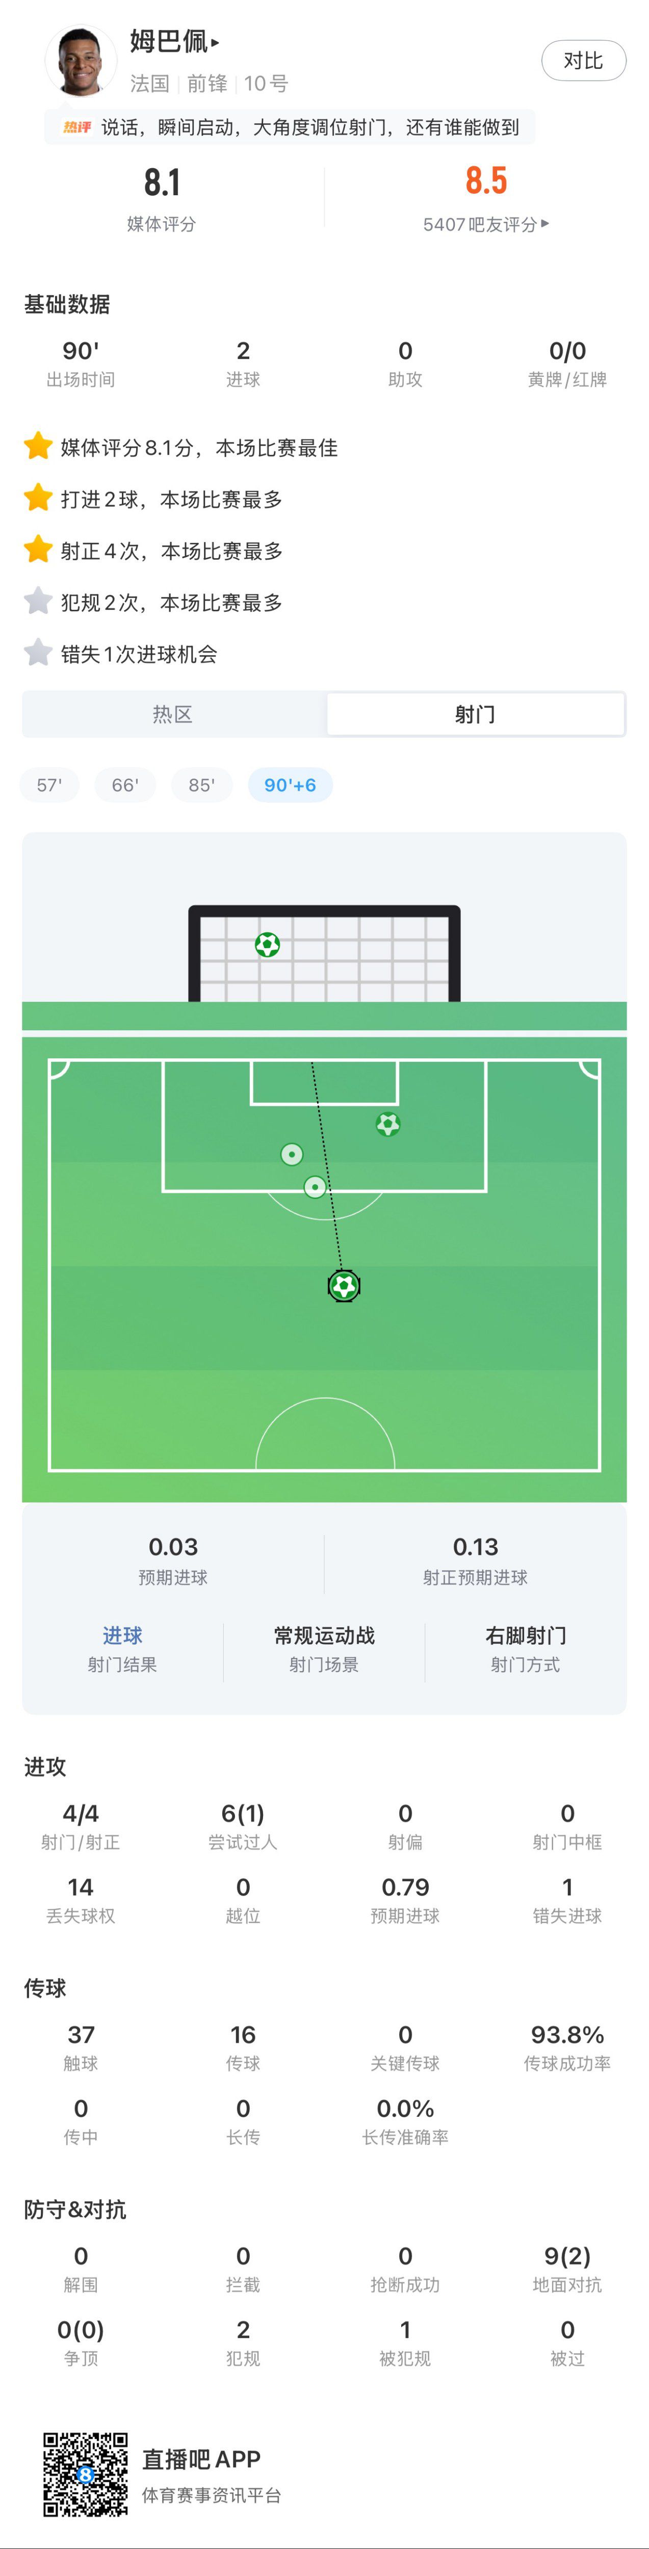
Task: Click the goal ball icon near right six-yard box
Action: 388,1124
